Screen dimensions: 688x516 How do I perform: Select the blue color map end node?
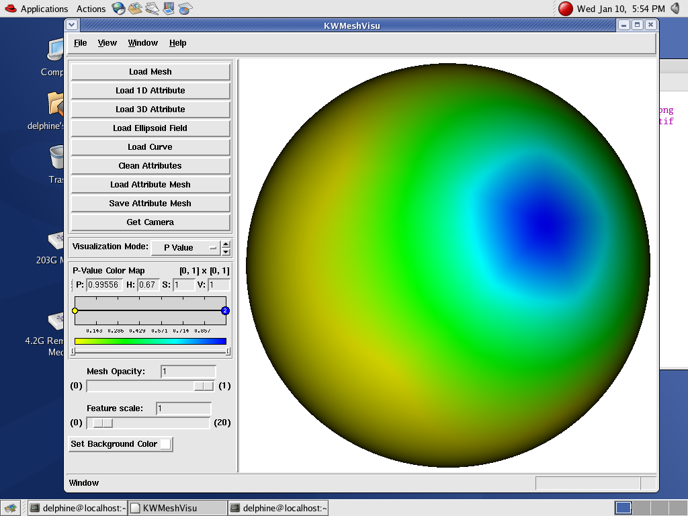pos(225,310)
